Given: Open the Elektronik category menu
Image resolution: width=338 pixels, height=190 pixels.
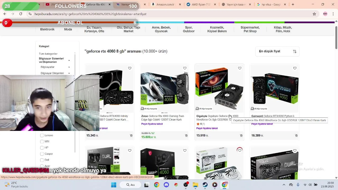Looking at the screenshot, I should click(x=47, y=29).
